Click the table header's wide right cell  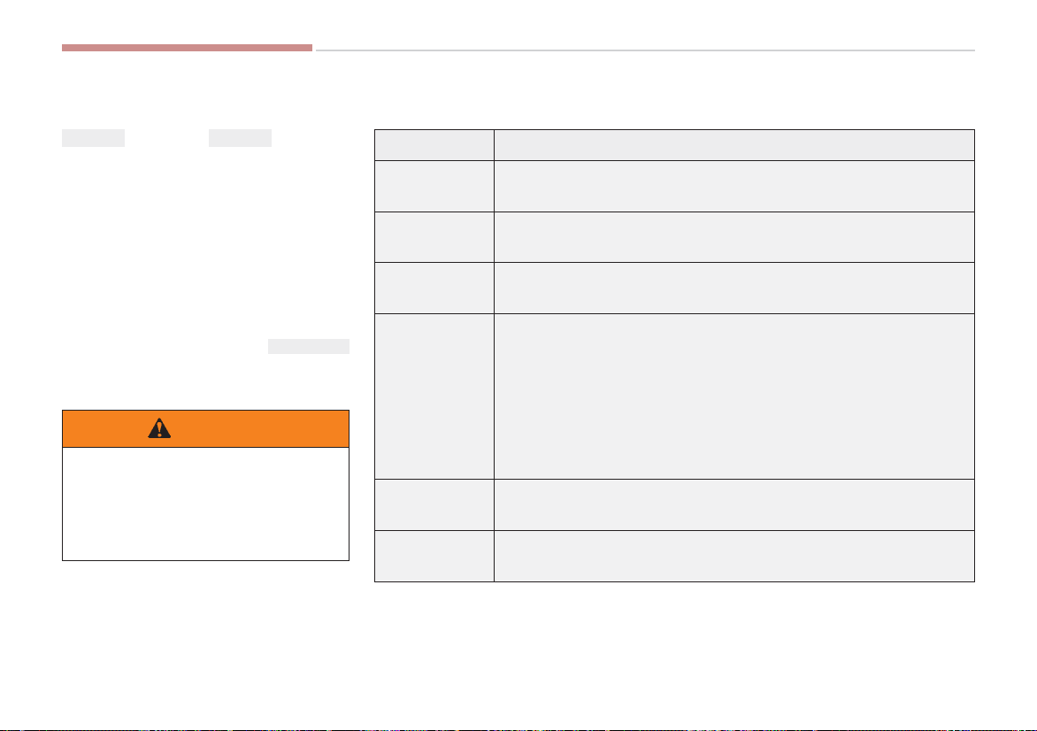[734, 145]
